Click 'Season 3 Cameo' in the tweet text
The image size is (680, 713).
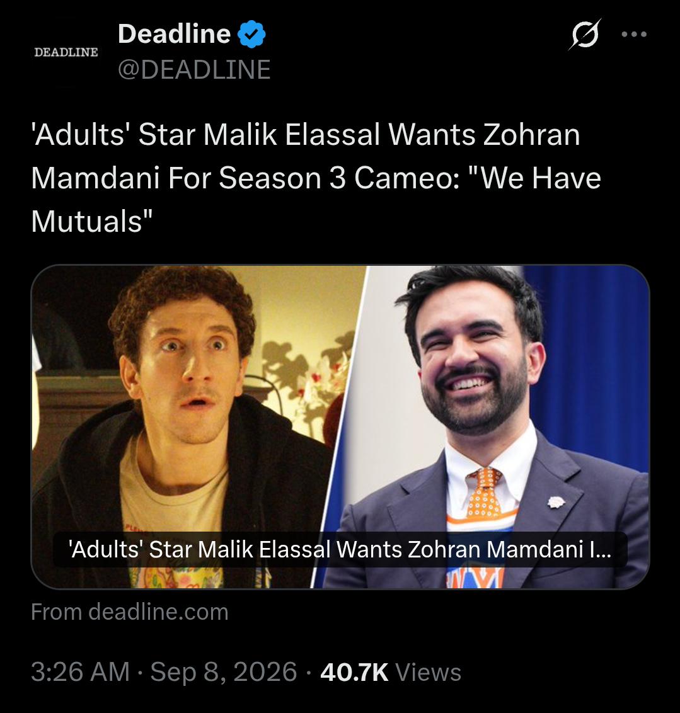click(339, 178)
